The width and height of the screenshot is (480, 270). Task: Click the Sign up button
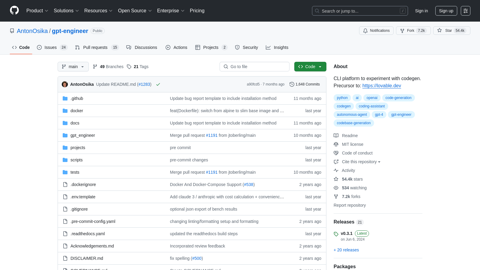(x=446, y=11)
